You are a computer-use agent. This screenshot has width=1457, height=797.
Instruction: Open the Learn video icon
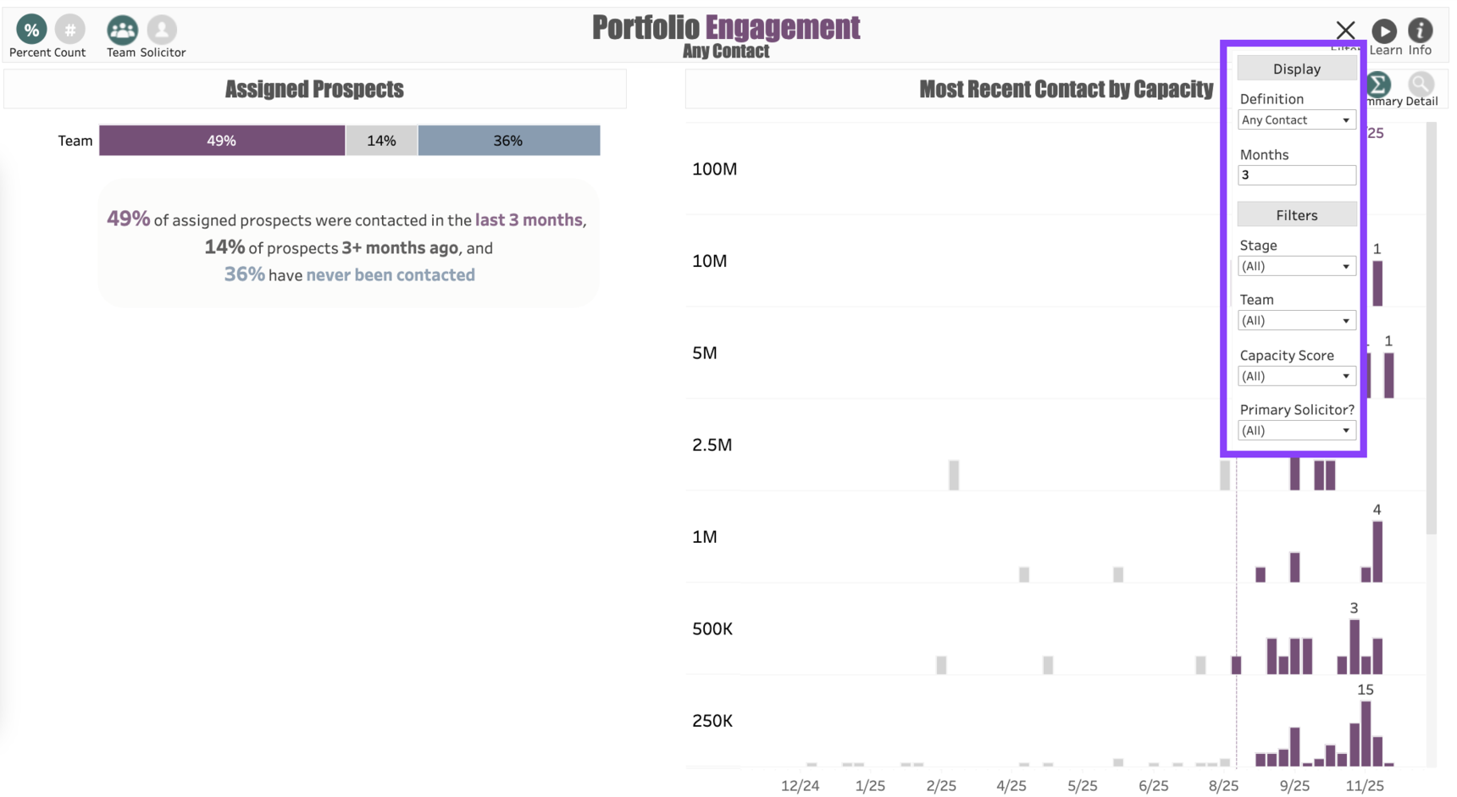pyautogui.click(x=1384, y=31)
